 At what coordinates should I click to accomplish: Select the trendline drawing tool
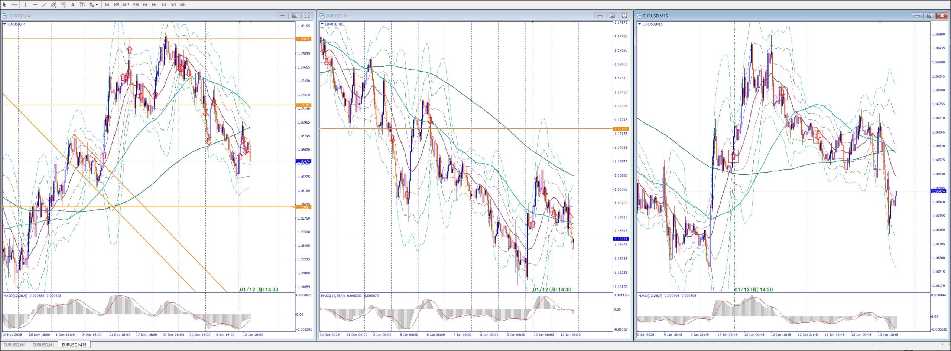44,5
